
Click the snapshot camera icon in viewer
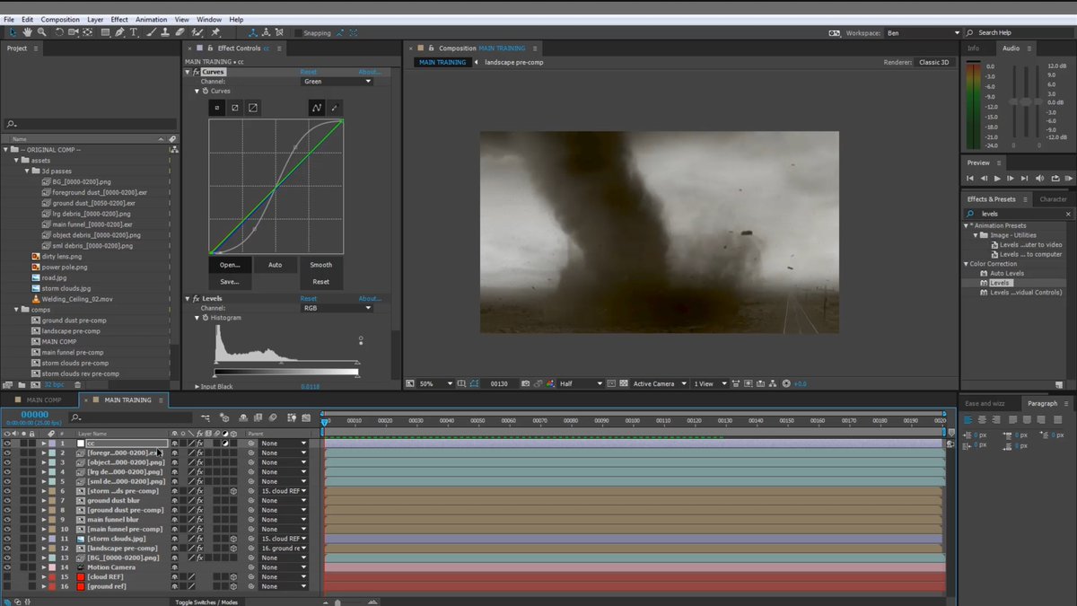point(526,383)
